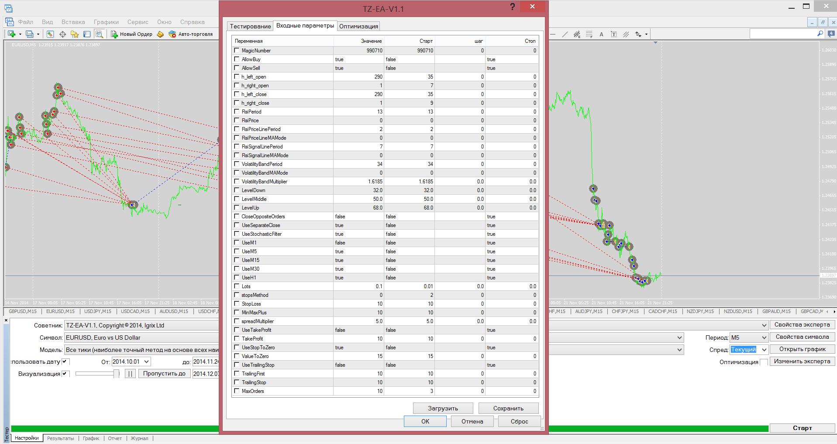Open the Период M5 dropdown
This screenshot has width=837, height=444.
[748, 337]
